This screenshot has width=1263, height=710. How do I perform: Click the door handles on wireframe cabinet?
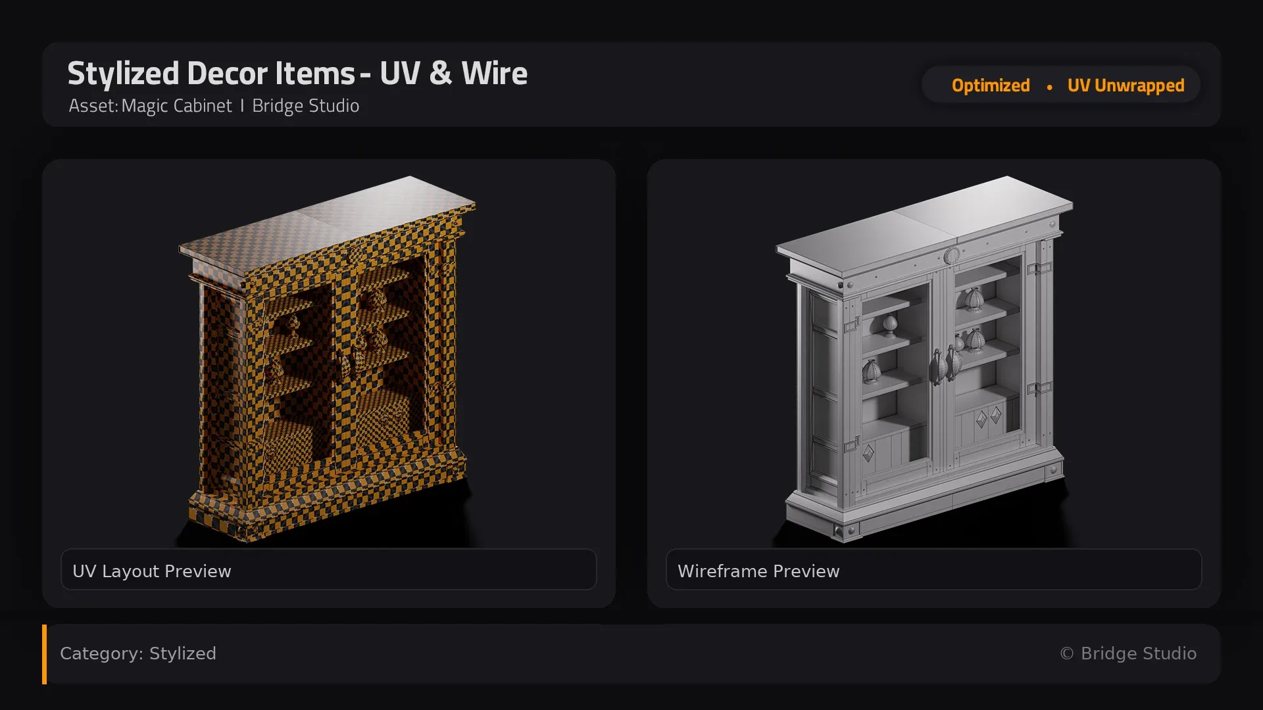click(945, 365)
